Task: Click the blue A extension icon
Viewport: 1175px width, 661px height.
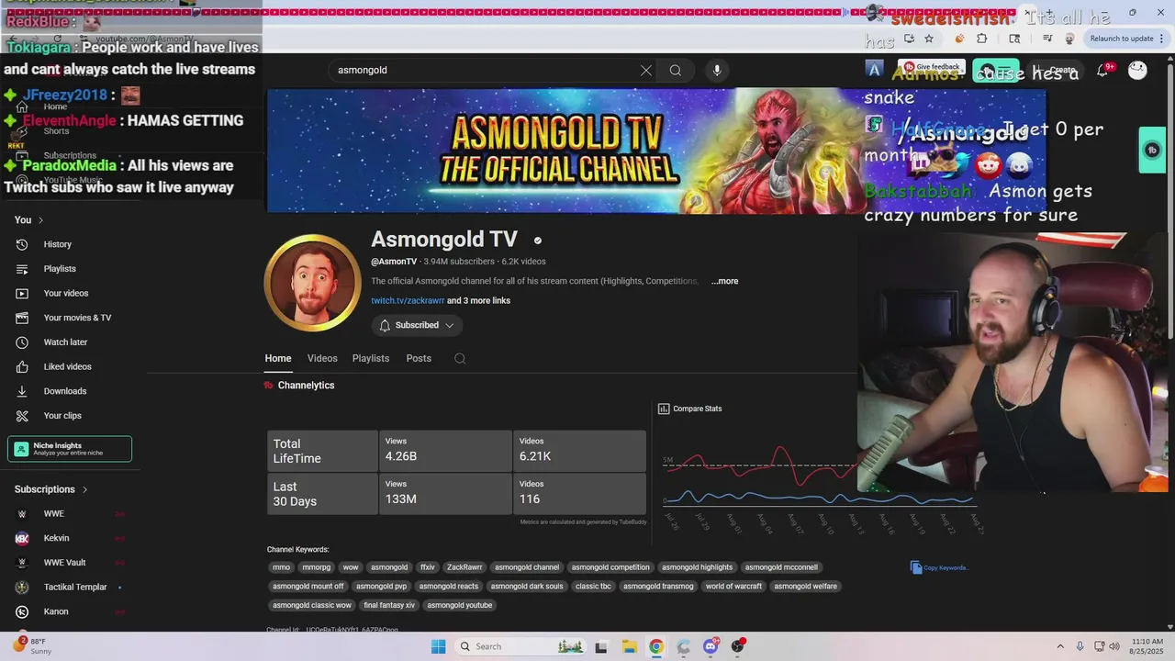Action: pos(874,69)
